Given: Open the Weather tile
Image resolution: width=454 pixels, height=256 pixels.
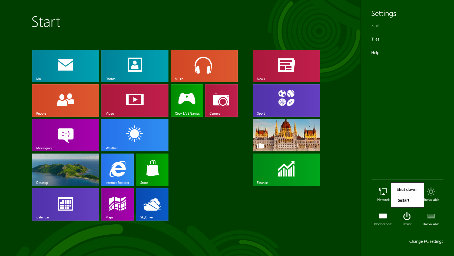Looking at the screenshot, I should 135,135.
